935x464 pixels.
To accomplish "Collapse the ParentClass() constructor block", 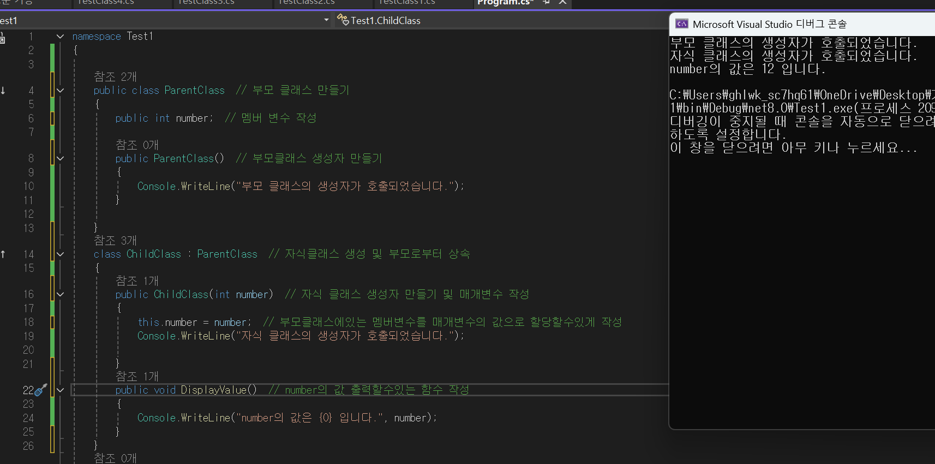I will click(60, 158).
